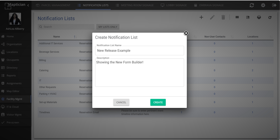Click the sync arrows icon in header
The height and width of the screenshot is (140, 280).
(x=252, y=5)
